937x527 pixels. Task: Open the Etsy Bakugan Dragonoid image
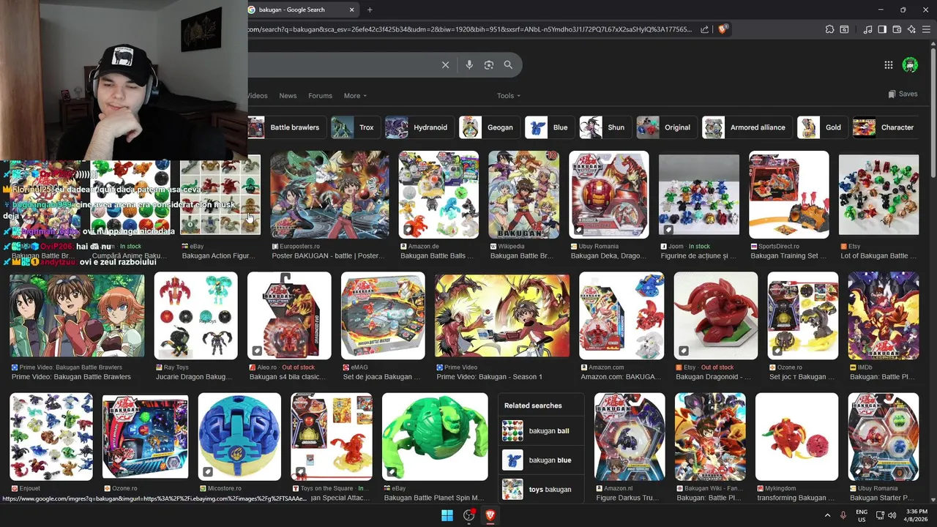(716, 316)
